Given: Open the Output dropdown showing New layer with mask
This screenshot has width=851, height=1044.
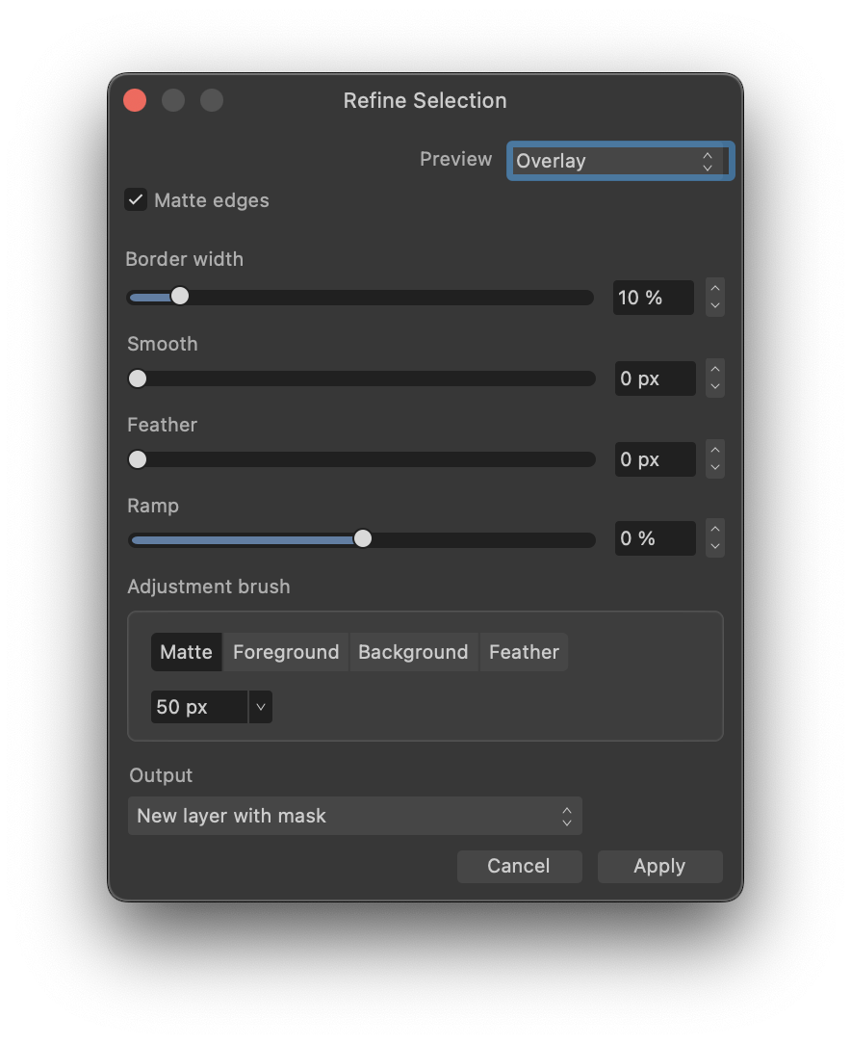Looking at the screenshot, I should [x=354, y=816].
